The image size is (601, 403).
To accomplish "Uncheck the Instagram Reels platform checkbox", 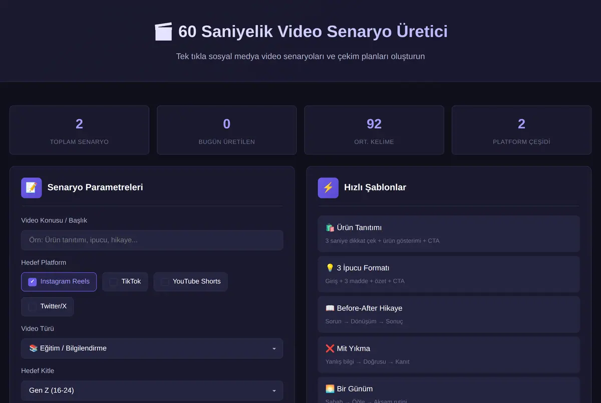I will (33, 281).
